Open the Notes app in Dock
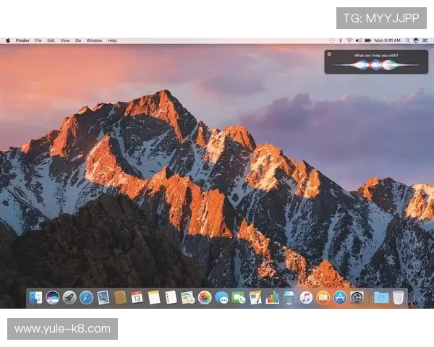The height and width of the screenshot is (347, 434). [154, 297]
